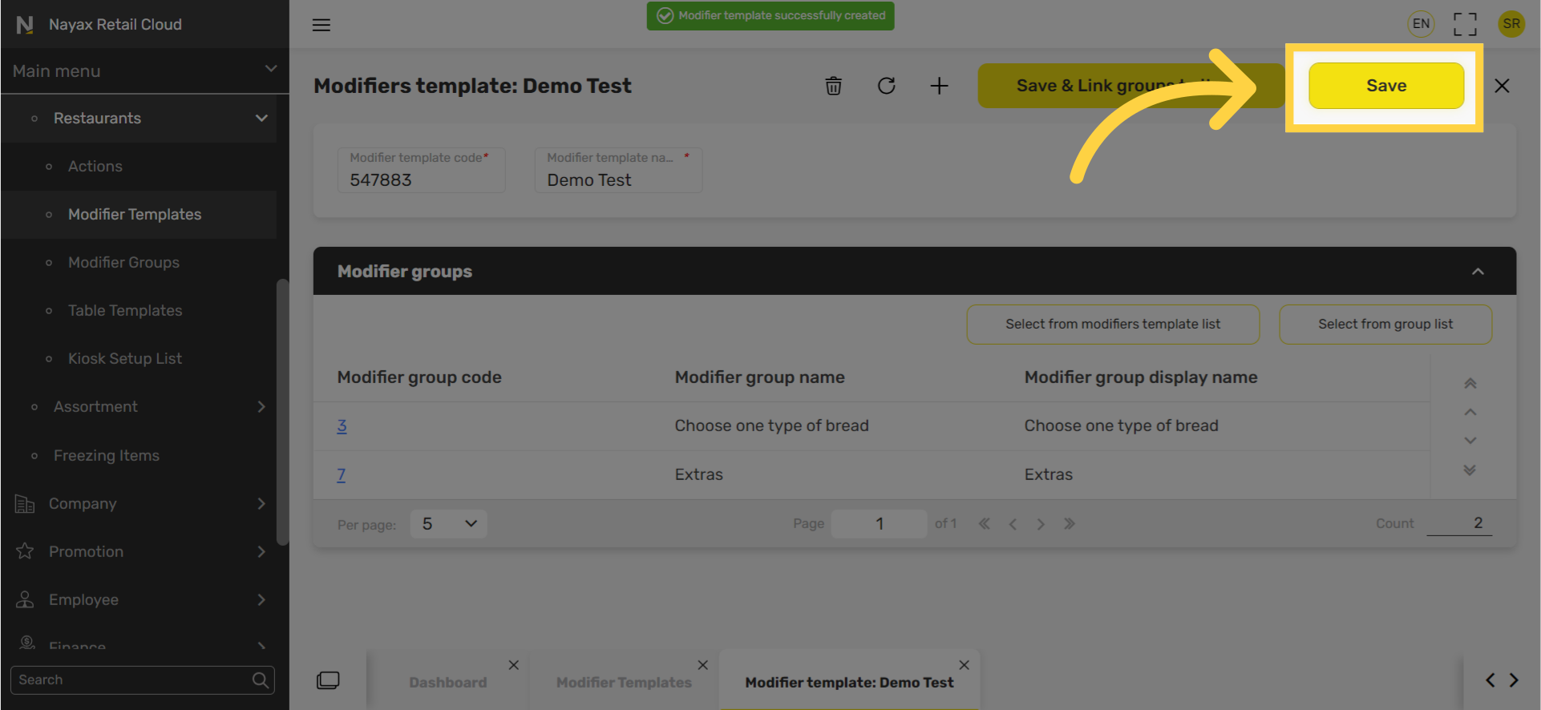Click the open windows overview icon

point(328,680)
